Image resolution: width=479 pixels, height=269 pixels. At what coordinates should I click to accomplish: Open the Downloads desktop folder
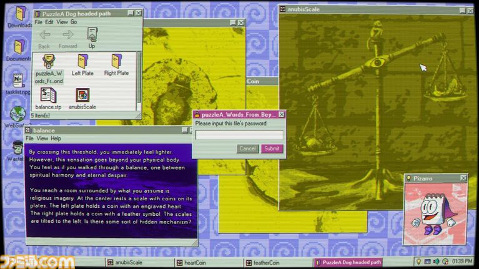click(x=19, y=14)
